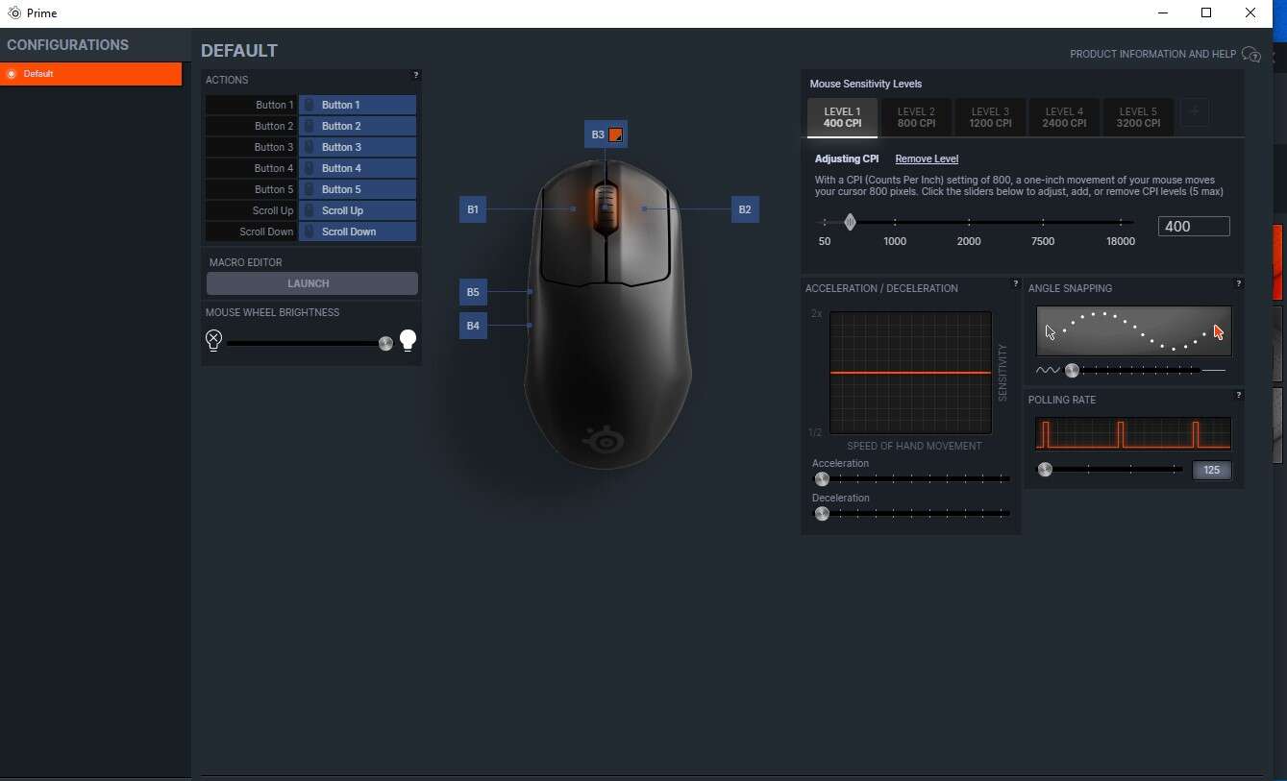Click the plus icon to add a sensitivity level
This screenshot has width=1287, height=781.
point(1194,112)
